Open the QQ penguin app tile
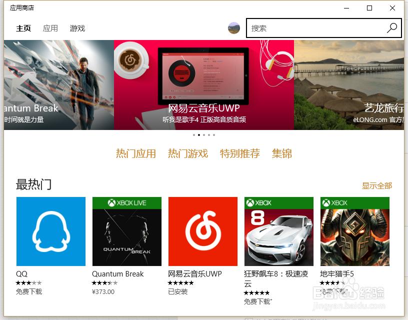 51,231
